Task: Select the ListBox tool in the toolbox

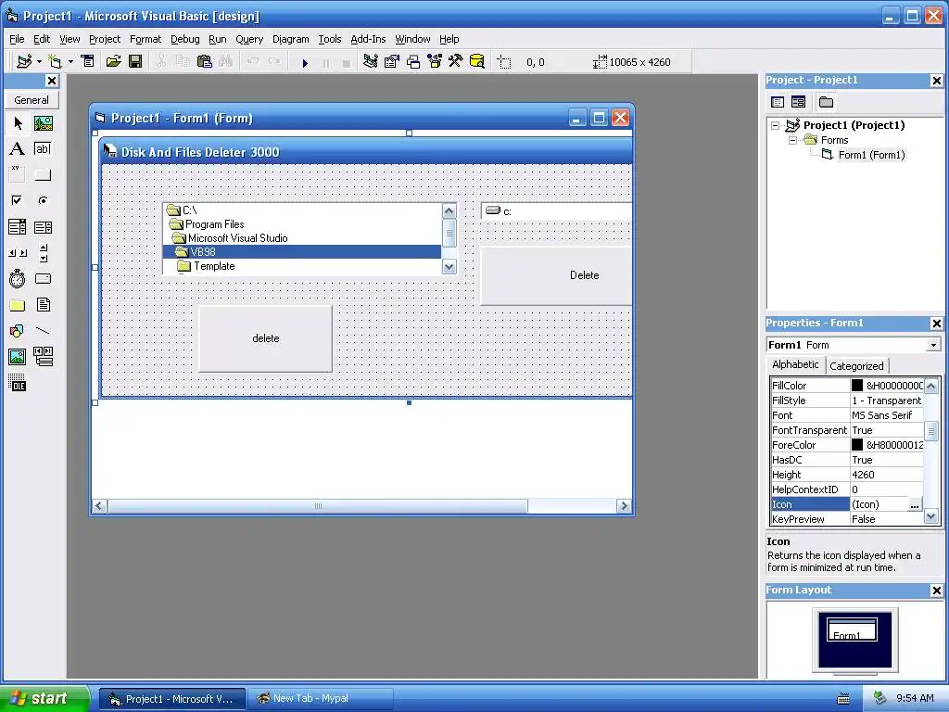Action: (x=43, y=227)
